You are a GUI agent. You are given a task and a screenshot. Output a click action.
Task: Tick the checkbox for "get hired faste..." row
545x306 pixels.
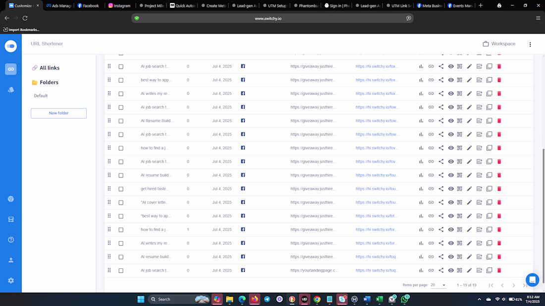(x=121, y=189)
